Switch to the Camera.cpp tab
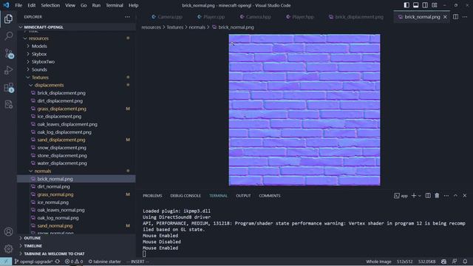 tap(167, 17)
